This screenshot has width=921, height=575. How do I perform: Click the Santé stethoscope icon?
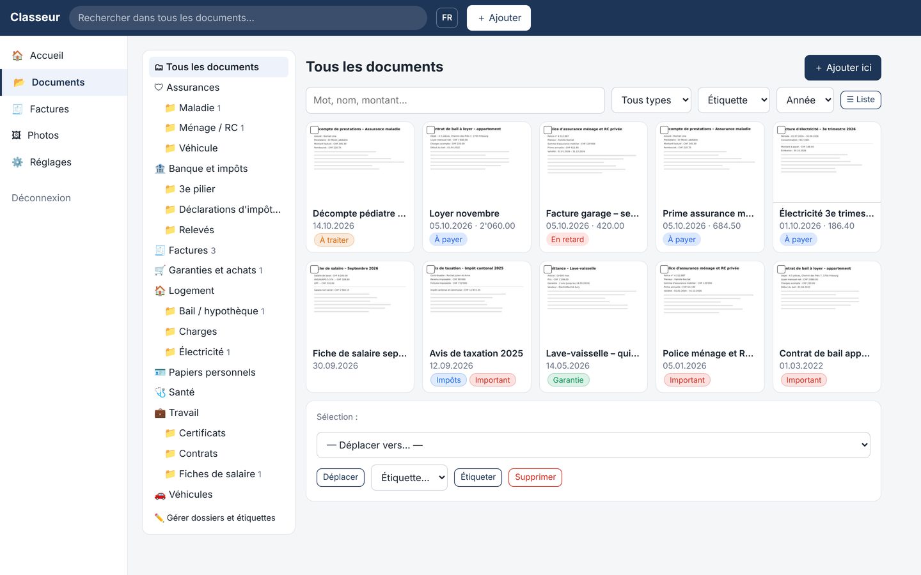[160, 392]
